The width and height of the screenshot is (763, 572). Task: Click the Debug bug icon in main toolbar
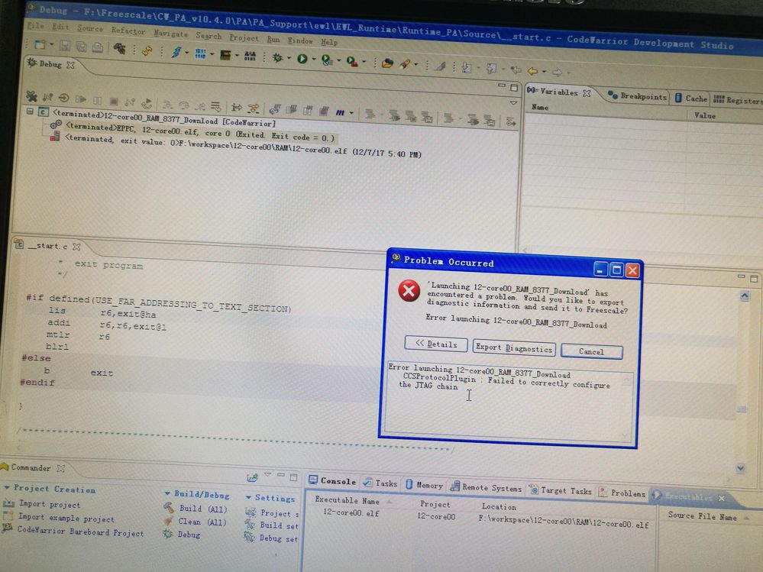(x=278, y=58)
